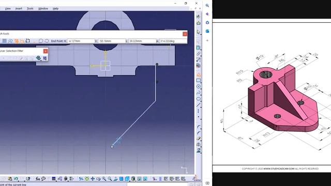Click the Swap Visible Space icon
The image size is (331, 186).
click(x=145, y=179)
